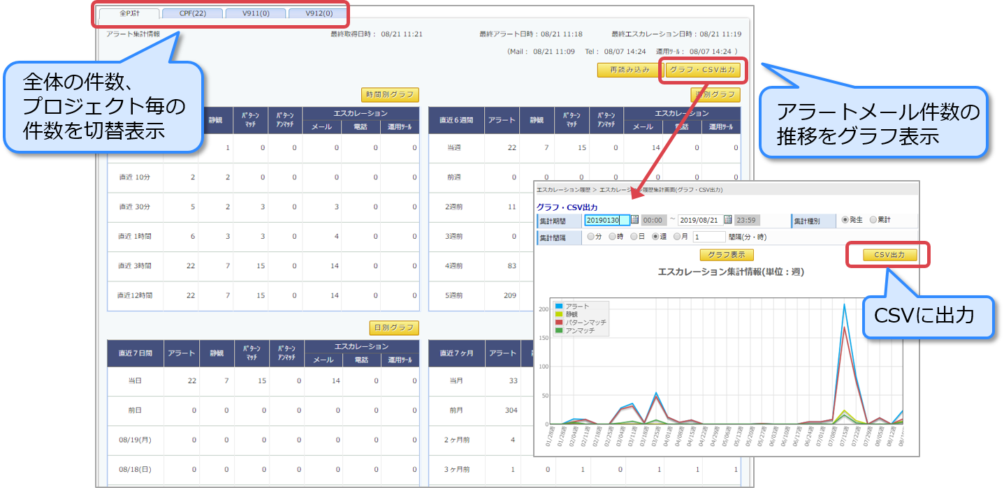Choose 累計 as the aggregation type
Image resolution: width=1004 pixels, height=488 pixels.
873,220
